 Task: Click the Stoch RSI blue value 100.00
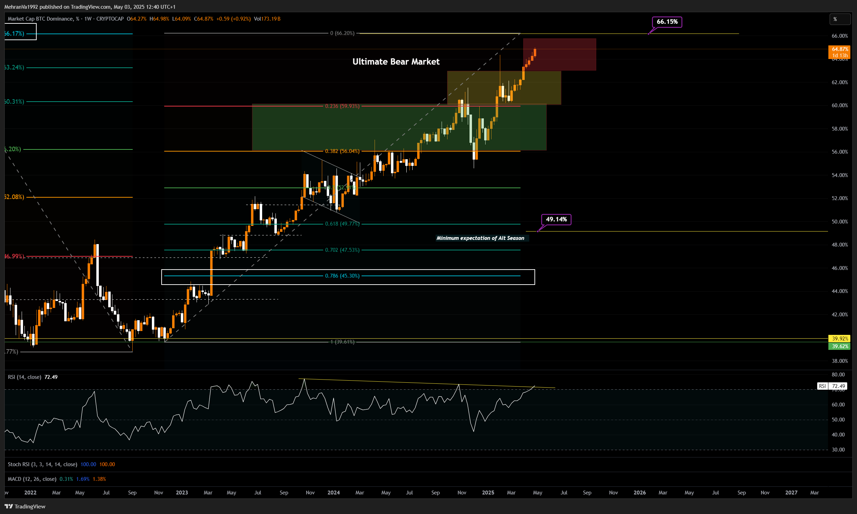pyautogui.click(x=88, y=464)
